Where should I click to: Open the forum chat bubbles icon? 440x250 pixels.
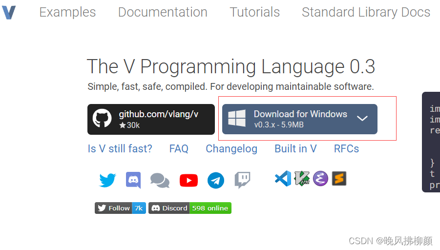click(x=160, y=180)
